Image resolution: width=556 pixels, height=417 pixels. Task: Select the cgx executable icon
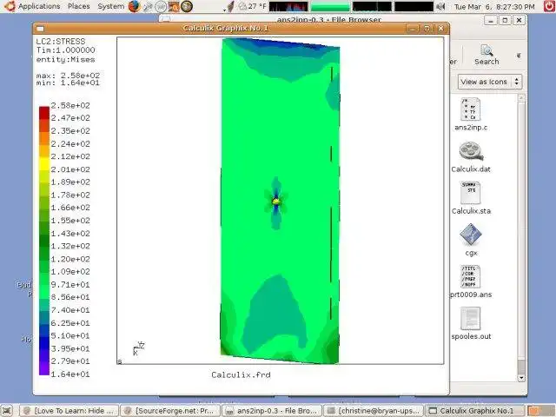[x=471, y=235]
